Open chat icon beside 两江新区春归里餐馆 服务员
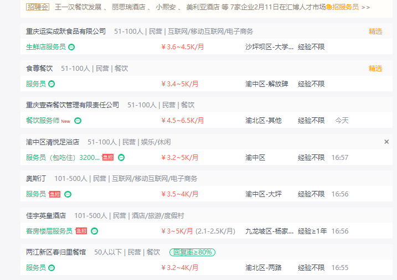The image size is (397, 280). 51,268
